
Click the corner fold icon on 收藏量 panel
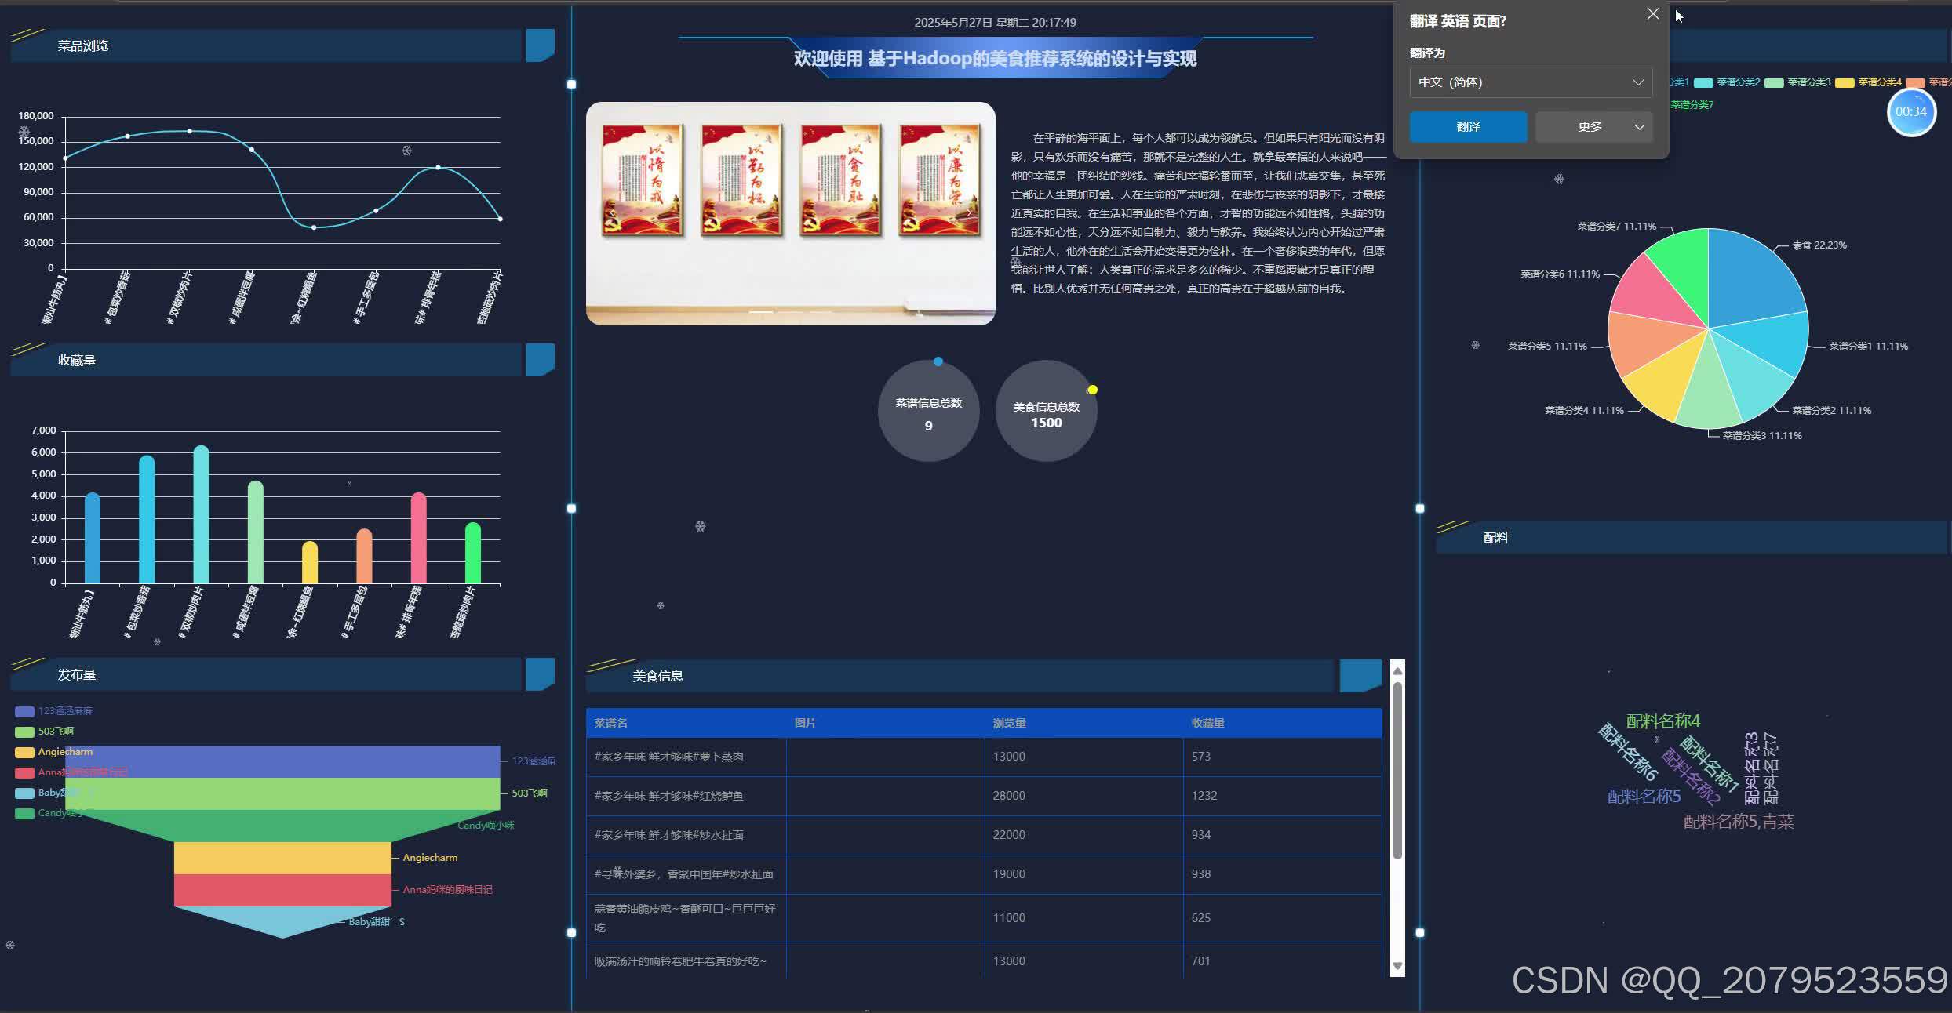pos(541,360)
